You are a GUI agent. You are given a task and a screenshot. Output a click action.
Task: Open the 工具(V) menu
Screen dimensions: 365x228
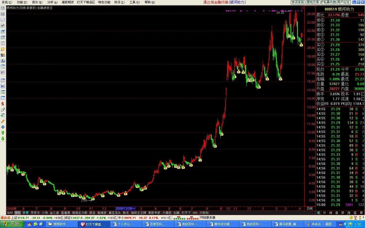[x=135, y=2]
